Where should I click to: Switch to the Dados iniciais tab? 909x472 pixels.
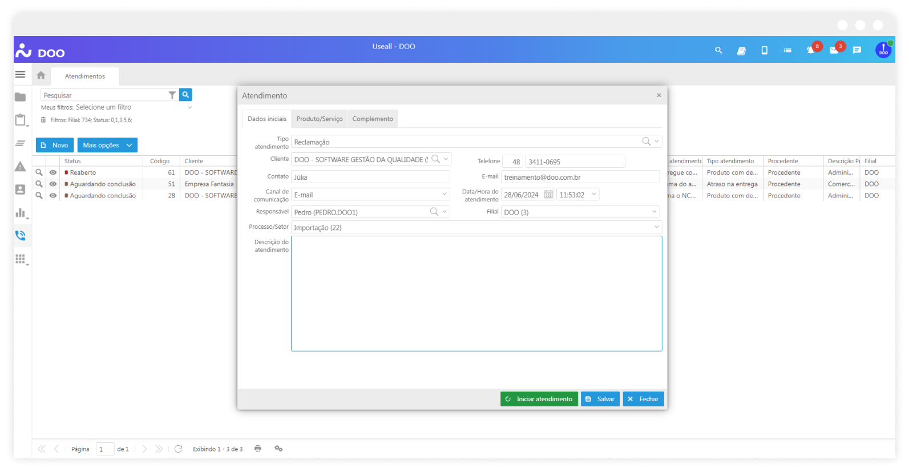267,119
